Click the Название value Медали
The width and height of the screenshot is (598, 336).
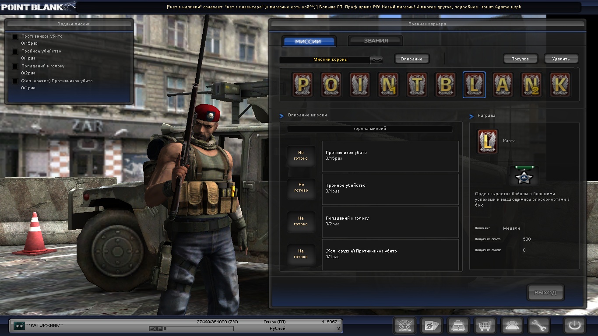[x=511, y=228]
